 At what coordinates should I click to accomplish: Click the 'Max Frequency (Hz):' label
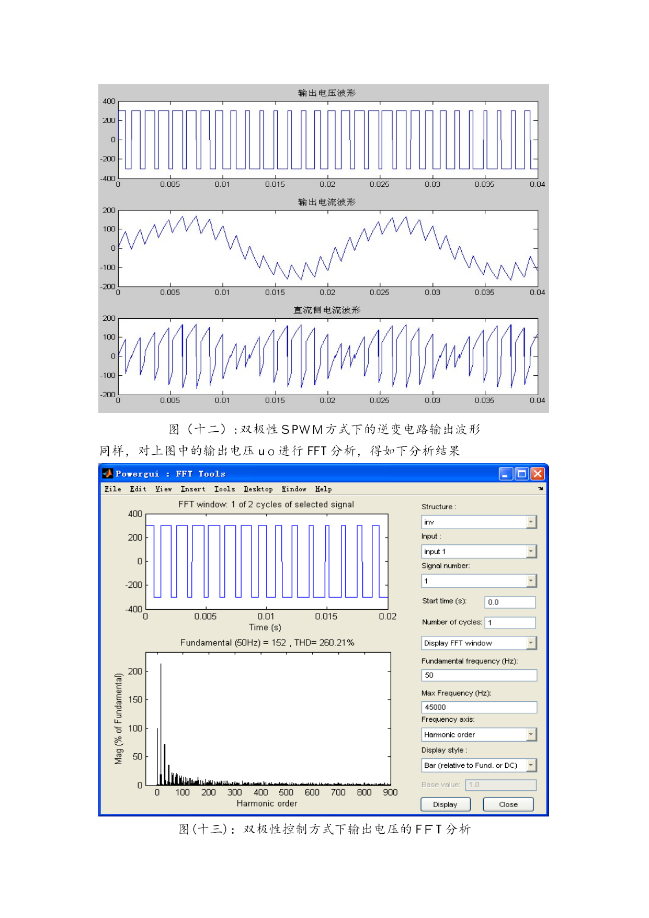pyautogui.click(x=457, y=693)
